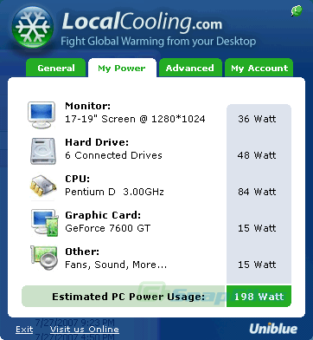Open the My Account tab

[x=259, y=68]
